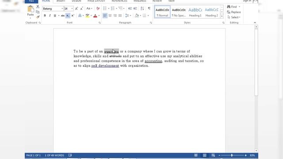Increase font size with Grow Font
283x159 pixels.
click(x=76, y=8)
